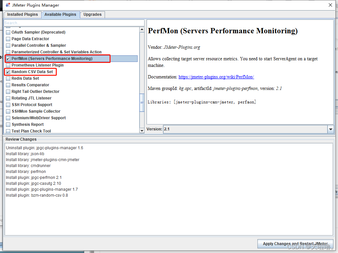Open the Upgrades tab
The height and width of the screenshot is (253, 338).
(92, 14)
